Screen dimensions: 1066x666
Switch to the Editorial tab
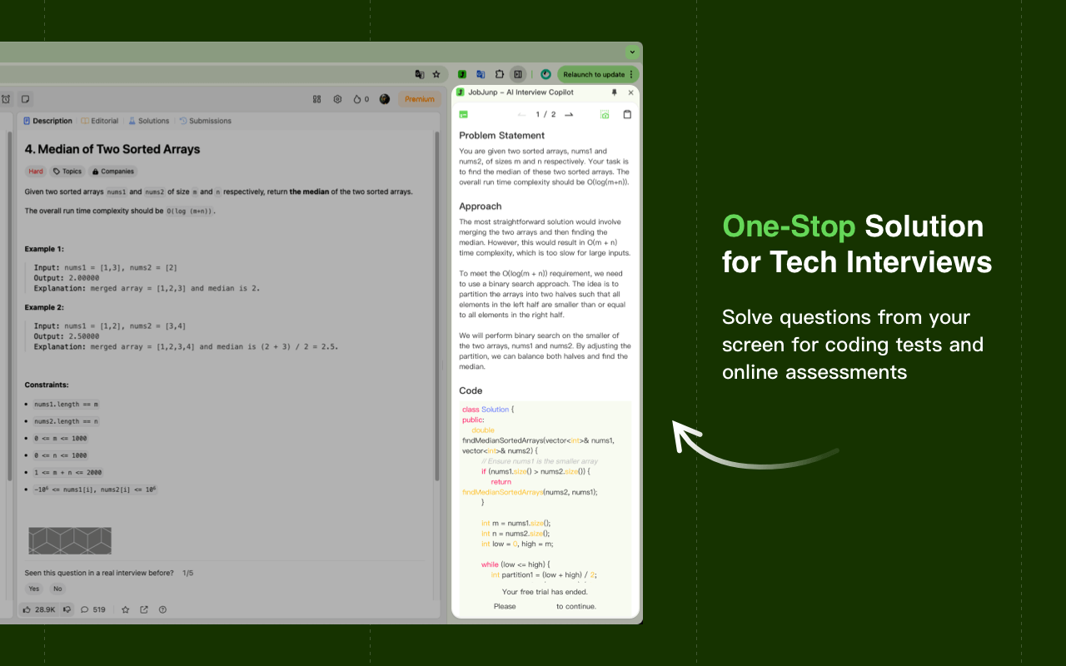[100, 121]
